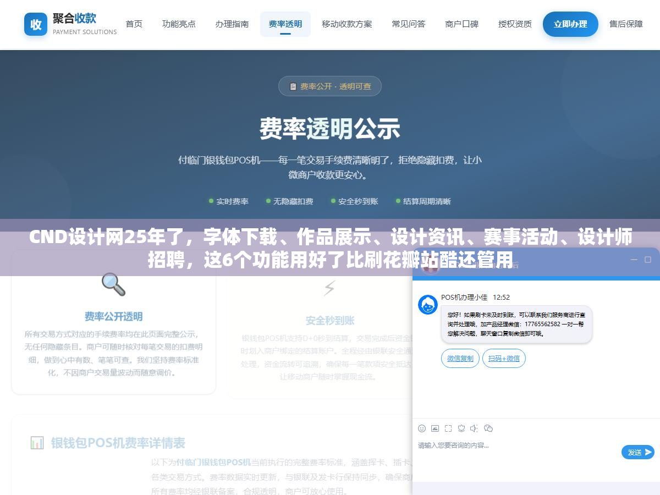Viewport: 660px width, 495px height.
Task: Click the chat message bubble from 小佳
Action: point(516,324)
